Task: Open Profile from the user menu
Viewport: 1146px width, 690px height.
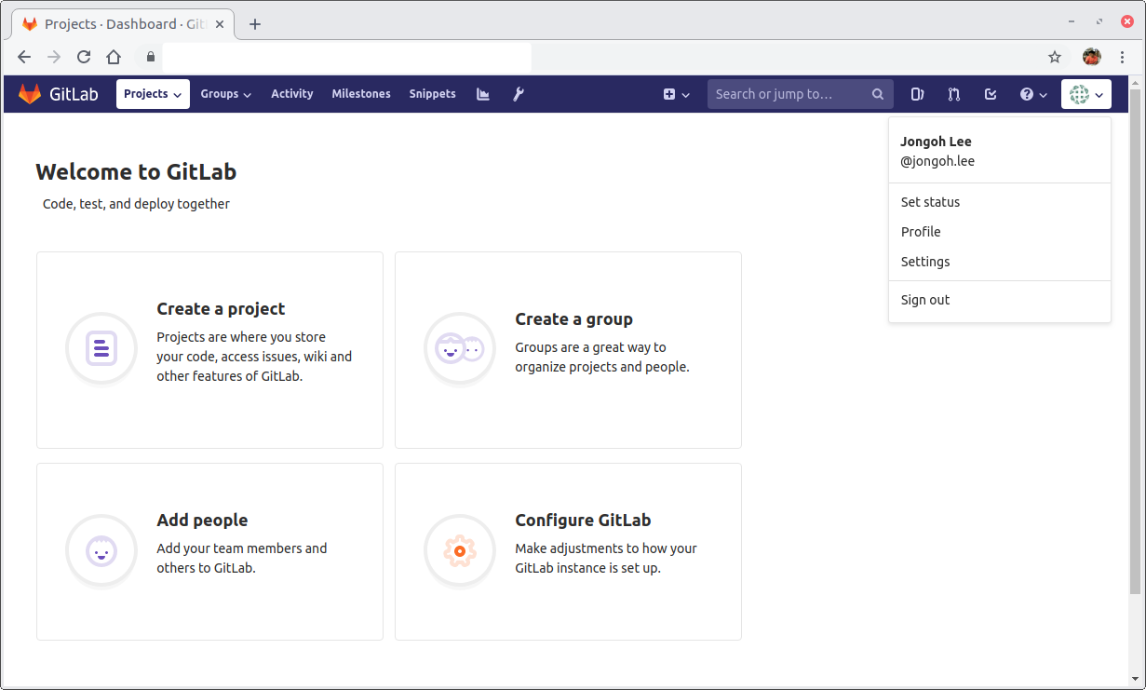Action: 1000,232
